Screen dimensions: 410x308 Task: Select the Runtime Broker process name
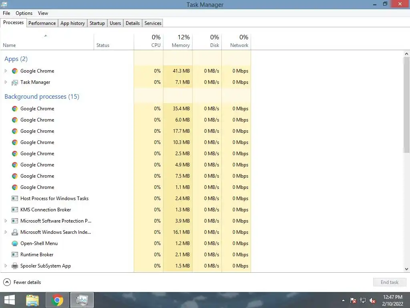[37, 255]
